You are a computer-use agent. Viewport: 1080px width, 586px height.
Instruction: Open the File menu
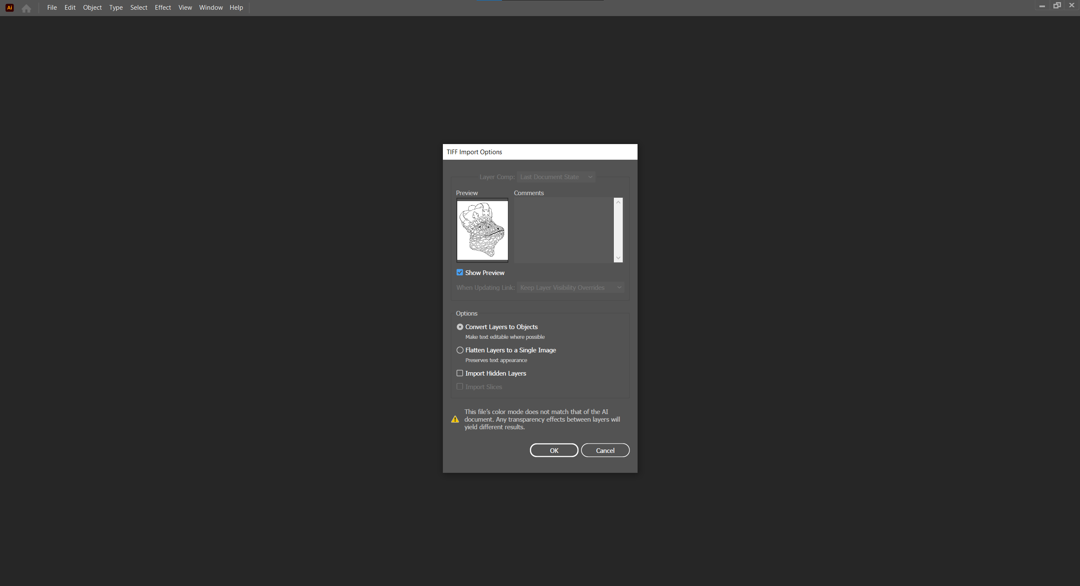tap(52, 8)
